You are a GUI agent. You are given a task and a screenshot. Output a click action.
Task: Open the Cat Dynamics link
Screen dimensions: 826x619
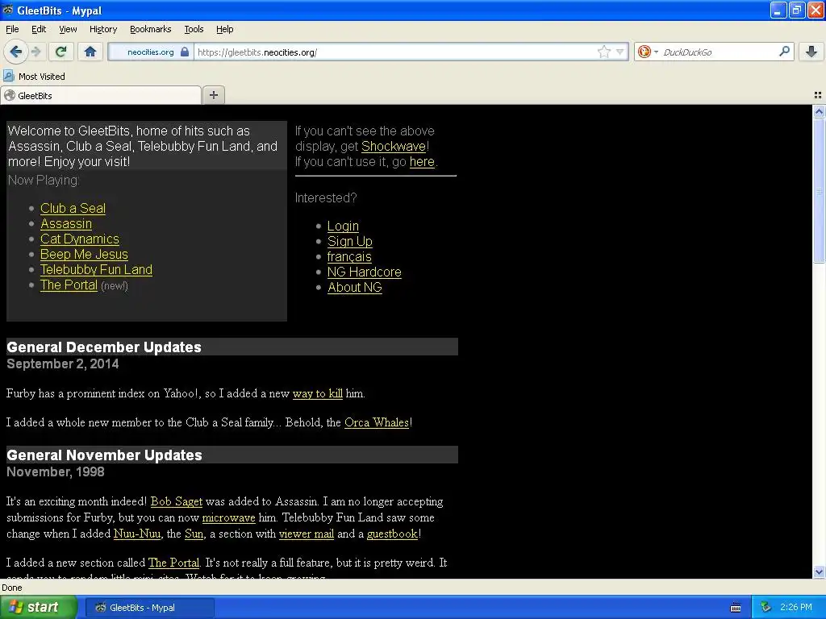tap(80, 239)
